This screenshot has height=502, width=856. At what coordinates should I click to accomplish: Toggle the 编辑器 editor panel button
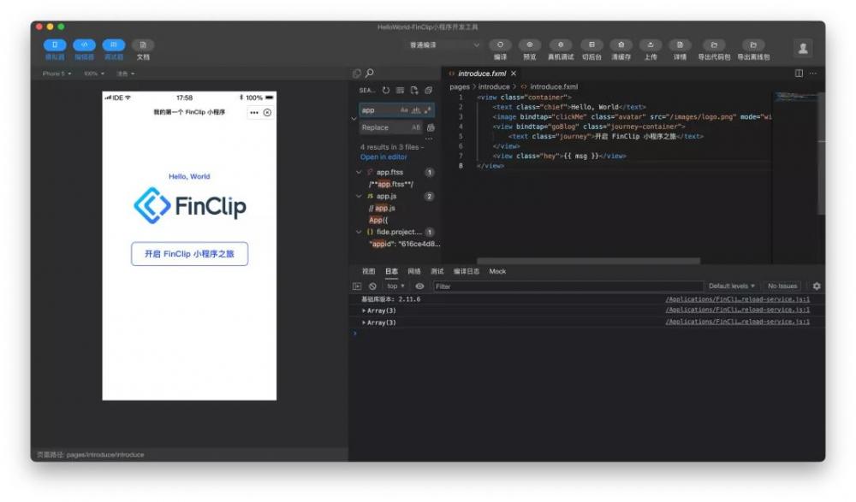click(x=84, y=44)
